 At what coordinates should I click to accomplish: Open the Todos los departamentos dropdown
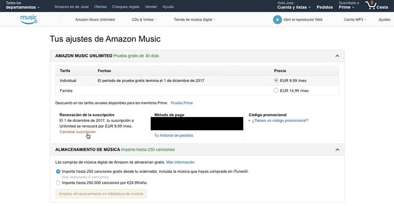23,6
